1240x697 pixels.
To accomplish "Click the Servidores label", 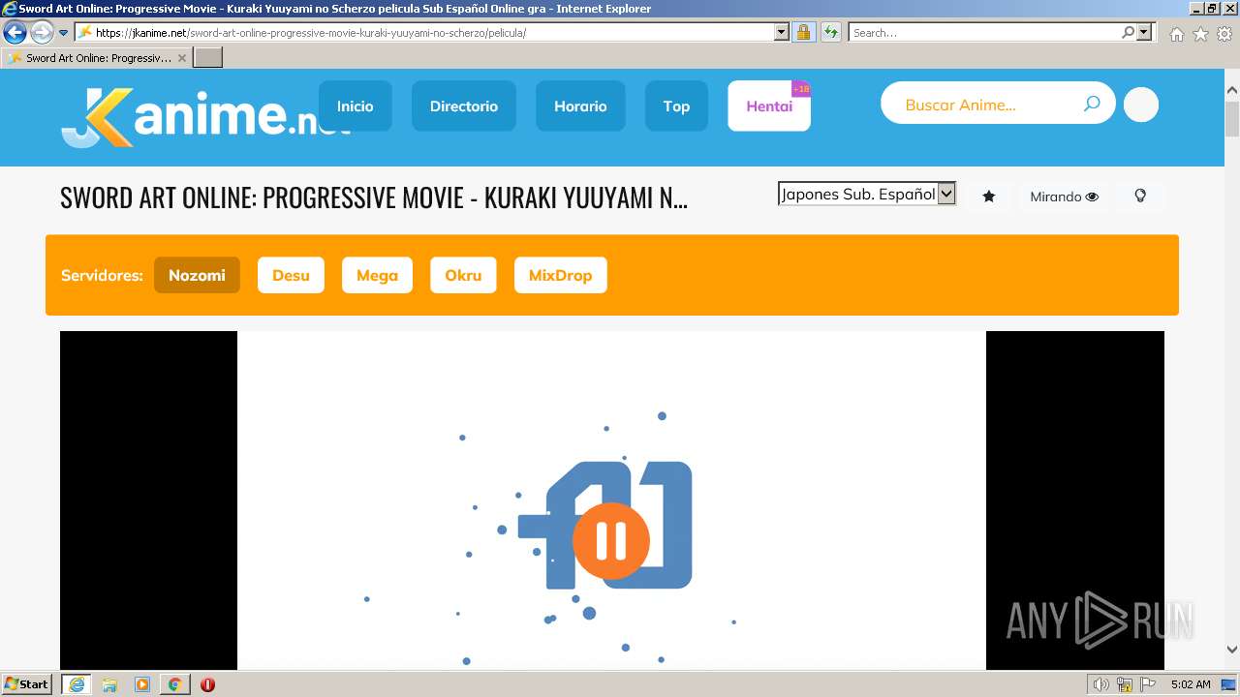I will pyautogui.click(x=102, y=275).
